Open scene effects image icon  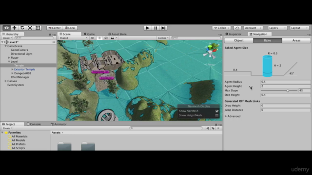pyautogui.click(x=113, y=38)
